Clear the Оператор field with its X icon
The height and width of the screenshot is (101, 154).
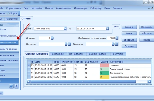coord(69,44)
